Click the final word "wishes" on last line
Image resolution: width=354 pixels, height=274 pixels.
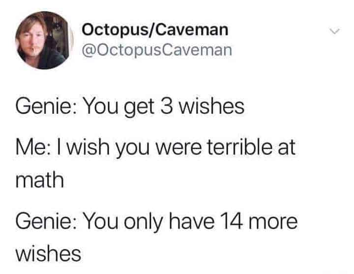(49, 253)
